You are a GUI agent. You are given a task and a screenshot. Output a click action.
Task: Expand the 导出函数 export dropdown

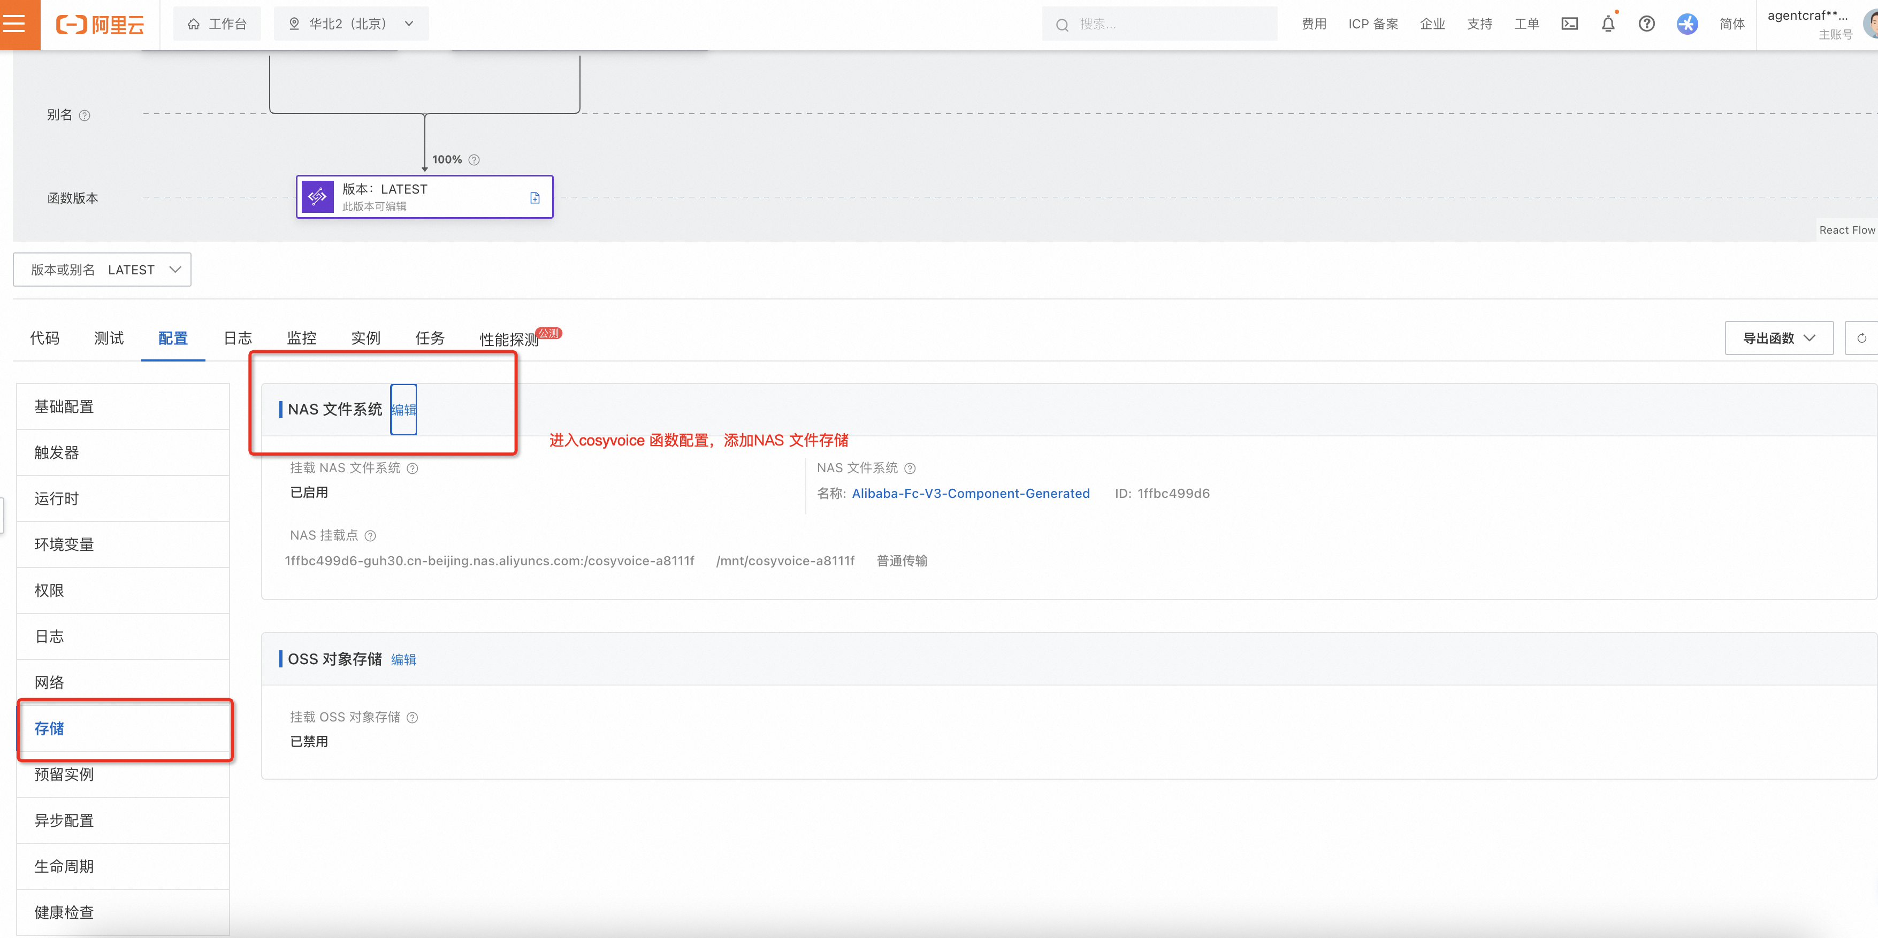[1779, 337]
